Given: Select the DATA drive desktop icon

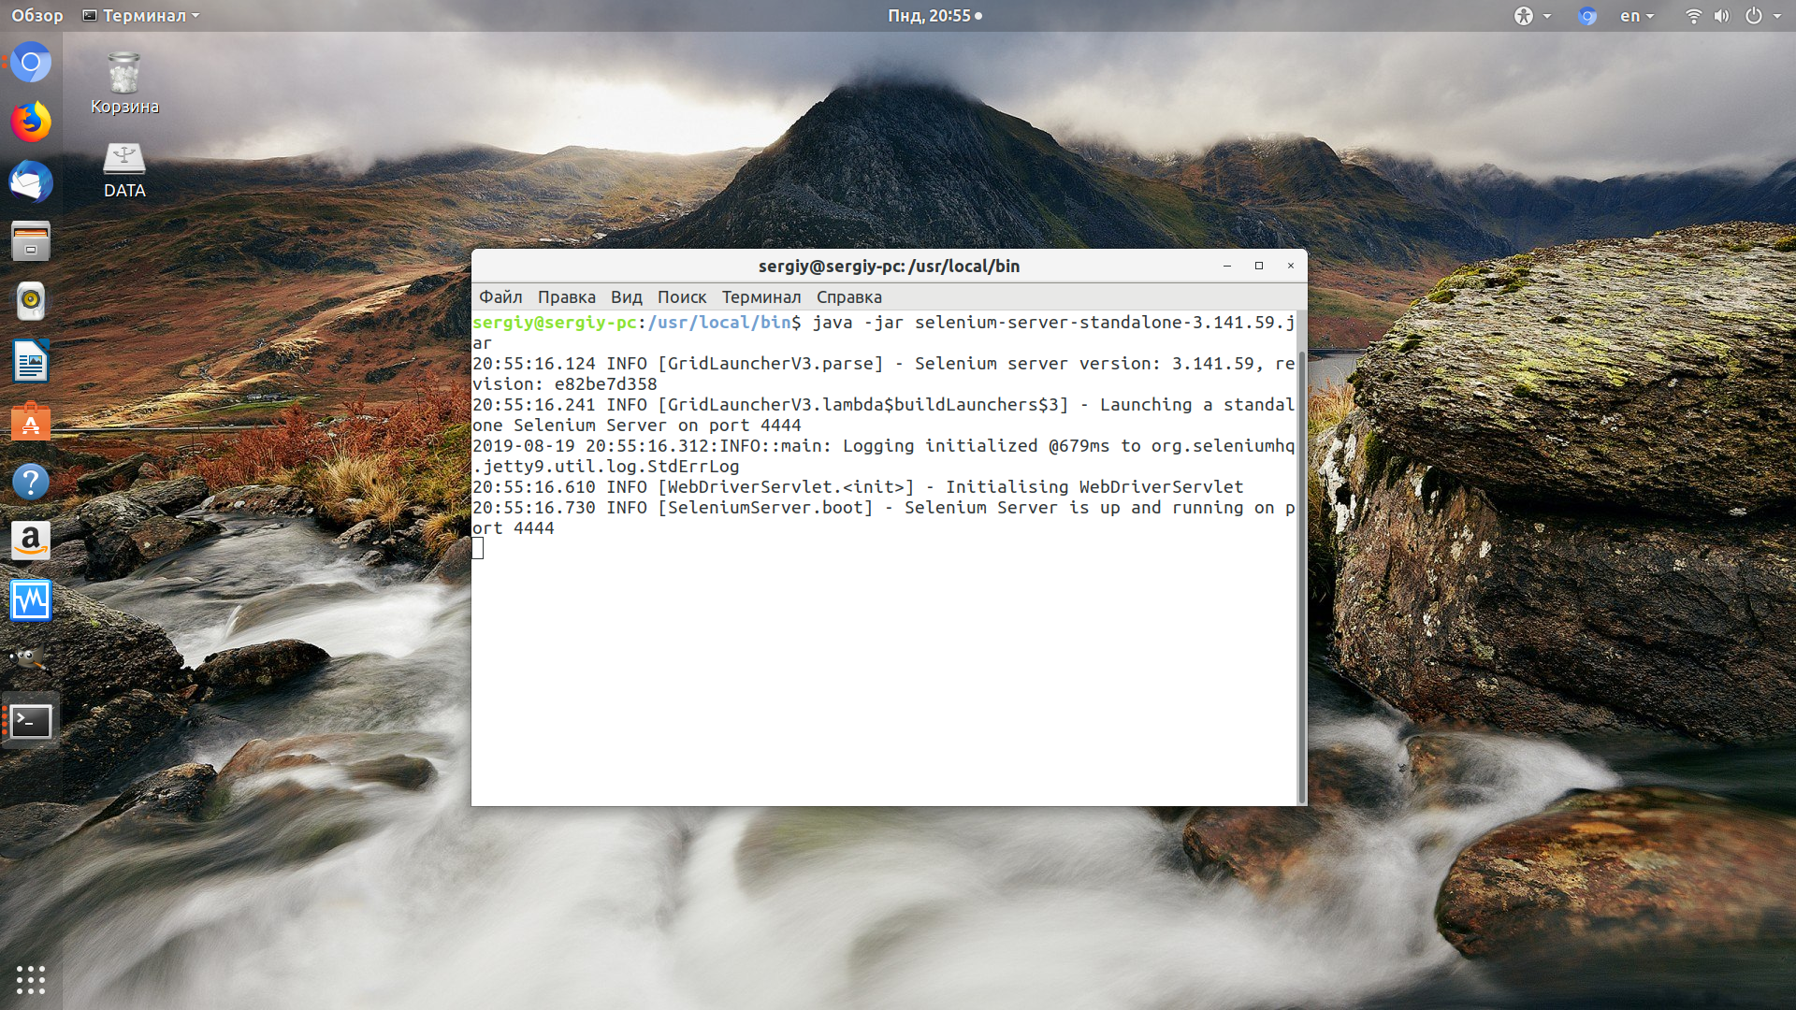Looking at the screenshot, I should (124, 170).
